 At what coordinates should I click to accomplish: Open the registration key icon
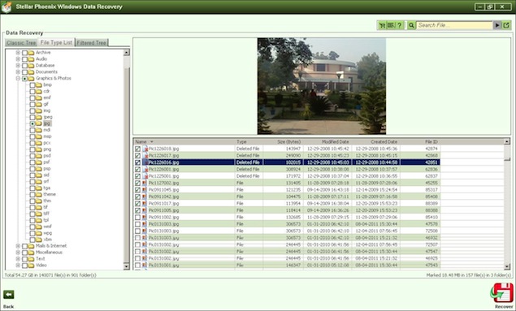coord(391,25)
